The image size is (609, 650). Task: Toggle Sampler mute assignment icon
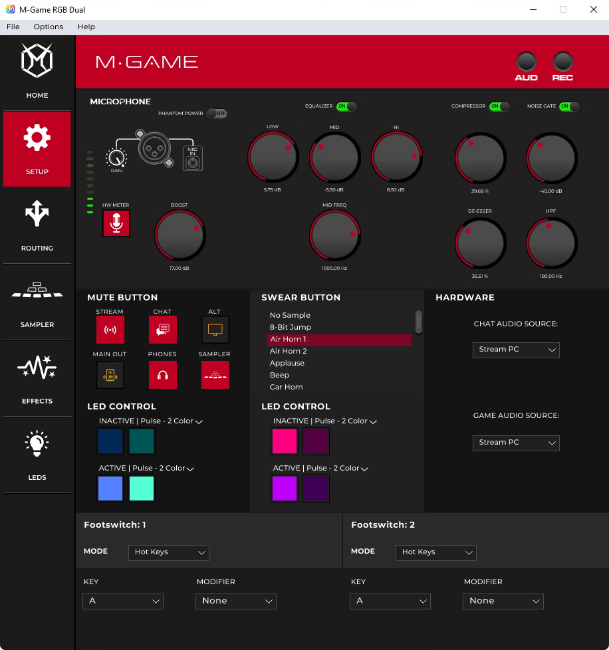(215, 375)
